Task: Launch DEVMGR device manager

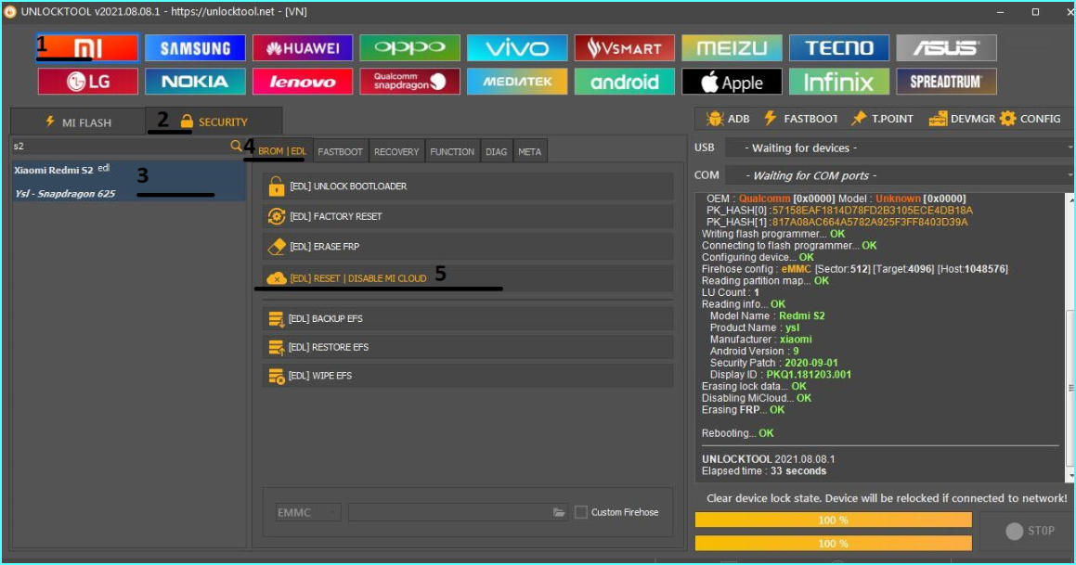Action: pyautogui.click(x=962, y=119)
